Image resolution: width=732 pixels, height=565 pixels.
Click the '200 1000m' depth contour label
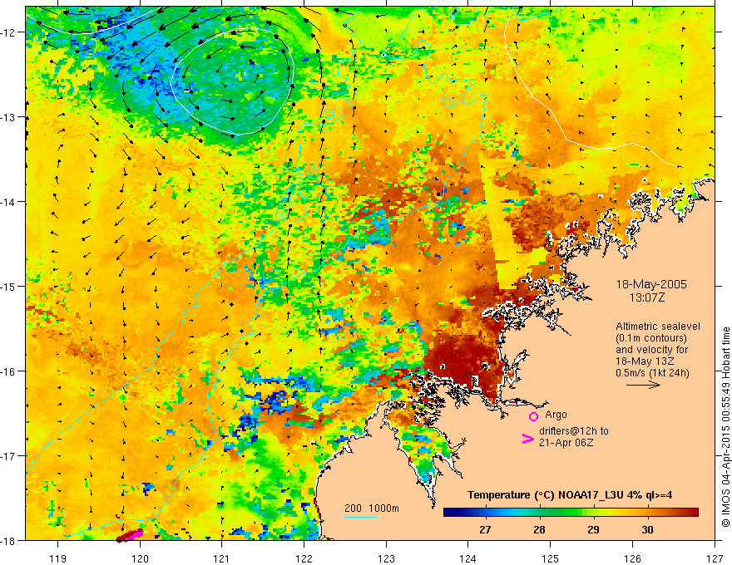[372, 508]
